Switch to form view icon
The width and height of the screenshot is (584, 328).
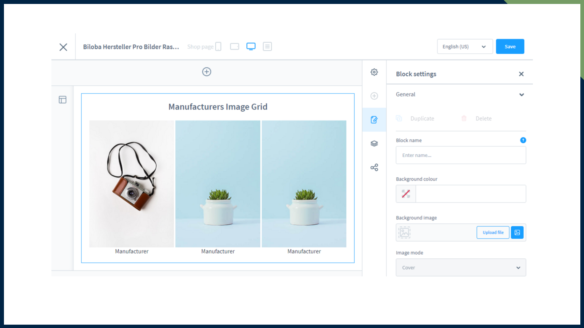(267, 46)
